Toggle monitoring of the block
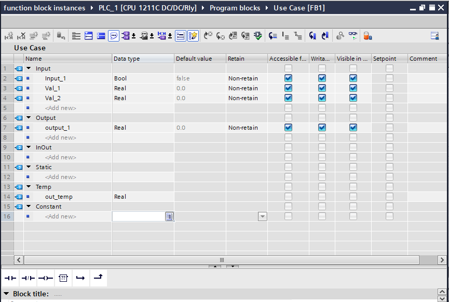This screenshot has width=449, height=302. [353, 35]
